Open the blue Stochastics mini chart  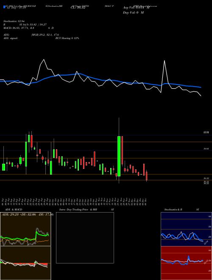tap(186, 229)
